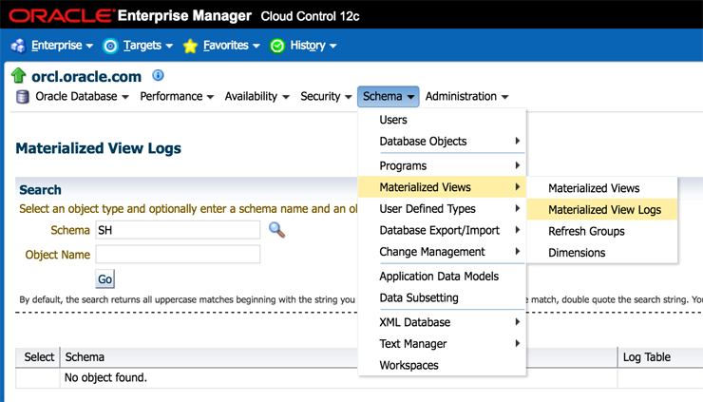
Task: Open the Administration dropdown menu
Action: (x=466, y=97)
